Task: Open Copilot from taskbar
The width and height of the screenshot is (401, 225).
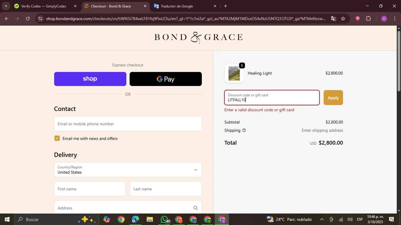Action: point(107,220)
